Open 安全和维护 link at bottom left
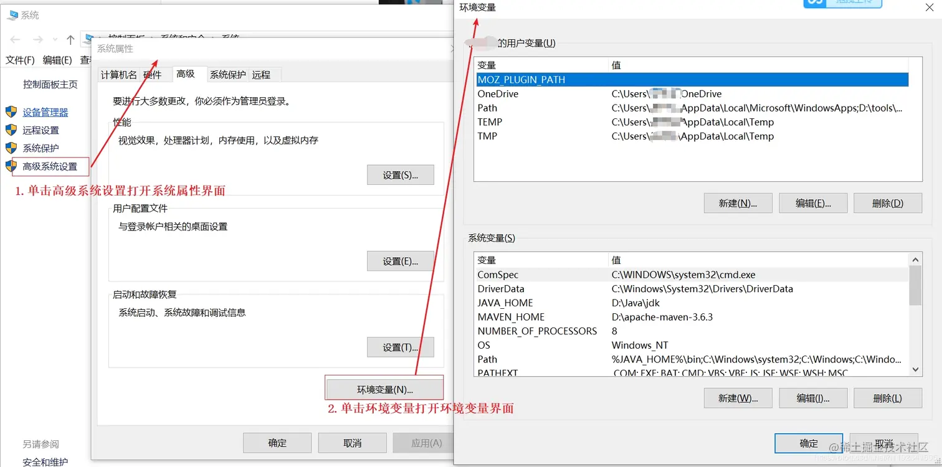 click(x=45, y=462)
